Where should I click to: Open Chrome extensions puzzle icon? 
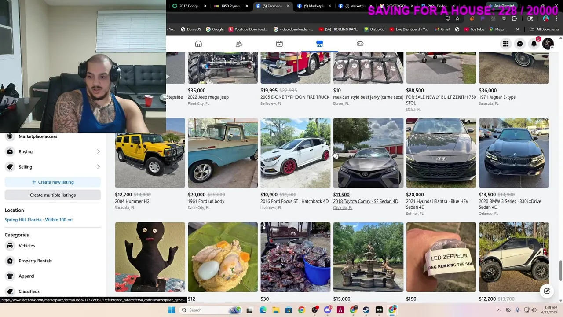(x=514, y=18)
